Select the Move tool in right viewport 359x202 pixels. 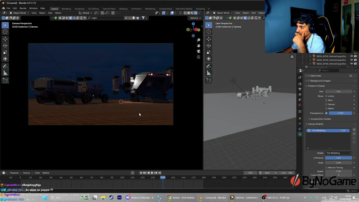tap(208, 39)
